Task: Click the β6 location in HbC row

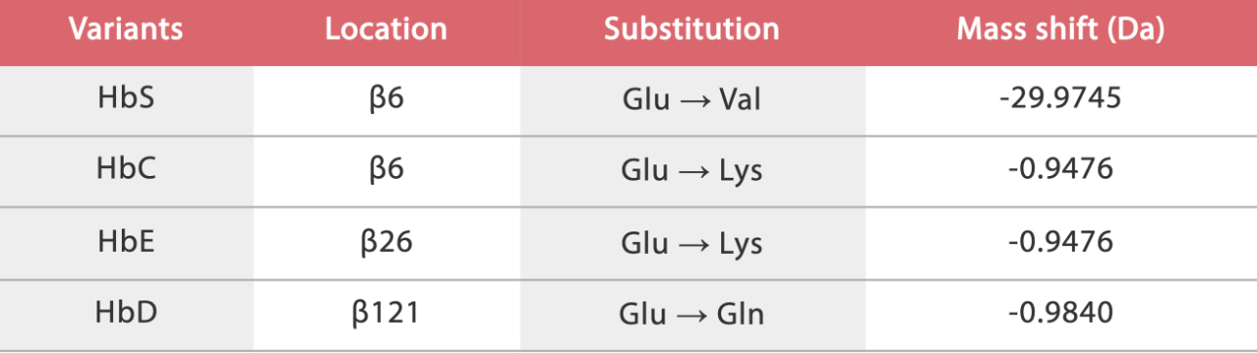Action: [386, 170]
